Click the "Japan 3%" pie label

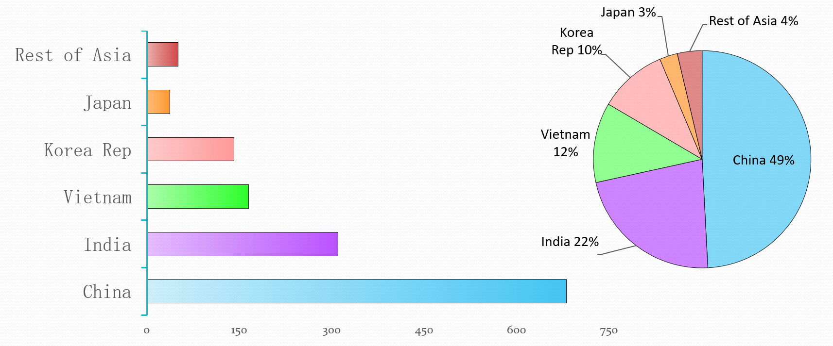pos(628,12)
